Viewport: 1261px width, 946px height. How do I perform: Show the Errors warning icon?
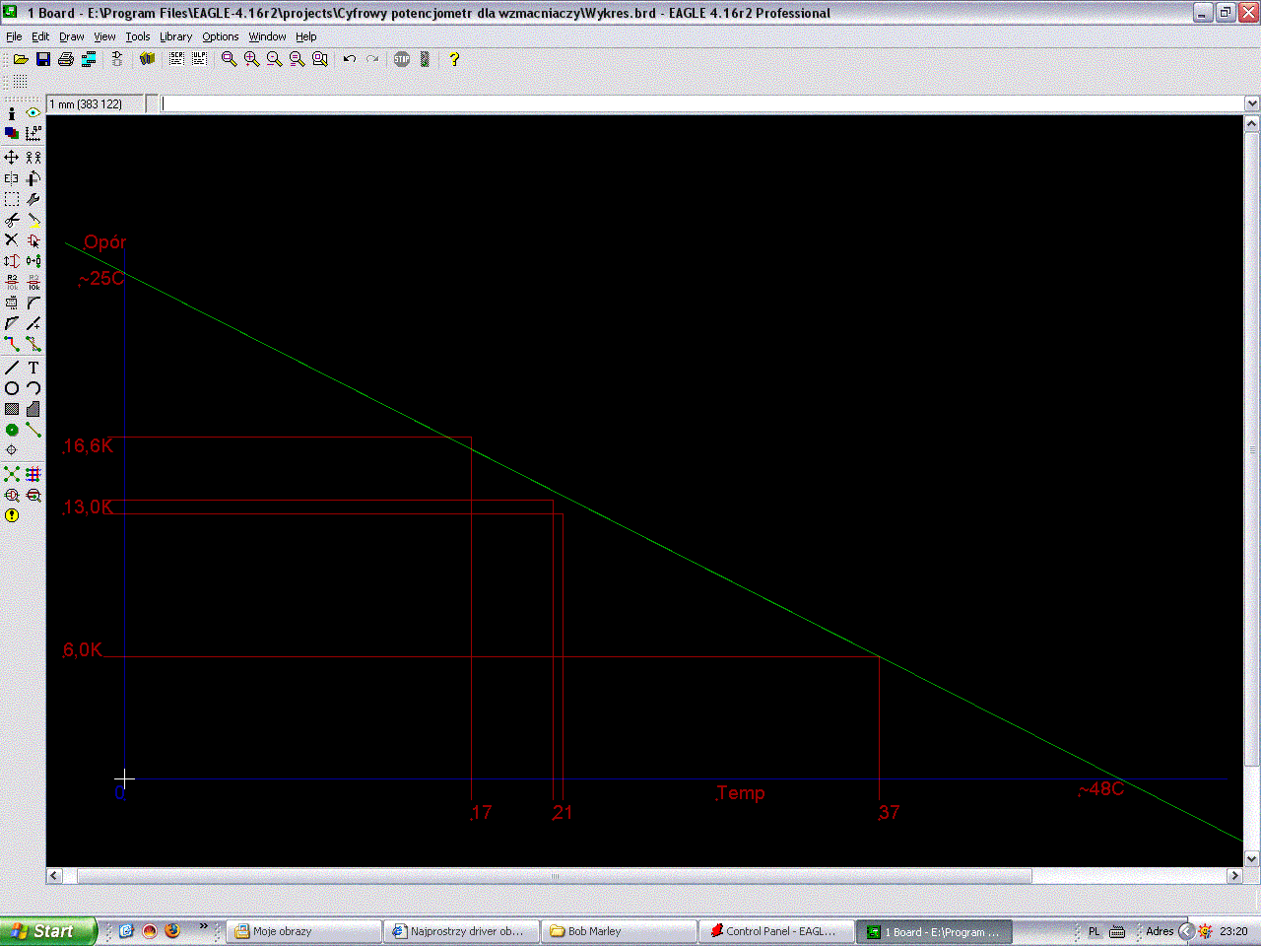(x=12, y=515)
